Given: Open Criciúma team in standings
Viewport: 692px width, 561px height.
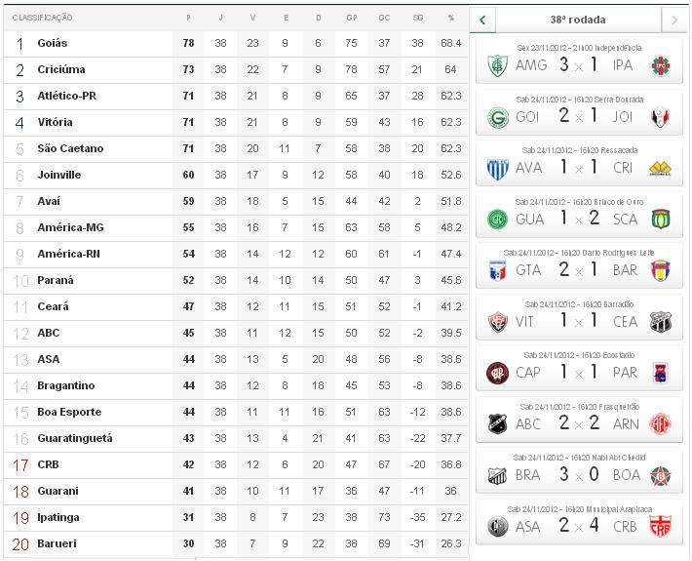Looking at the screenshot, I should pyautogui.click(x=61, y=70).
